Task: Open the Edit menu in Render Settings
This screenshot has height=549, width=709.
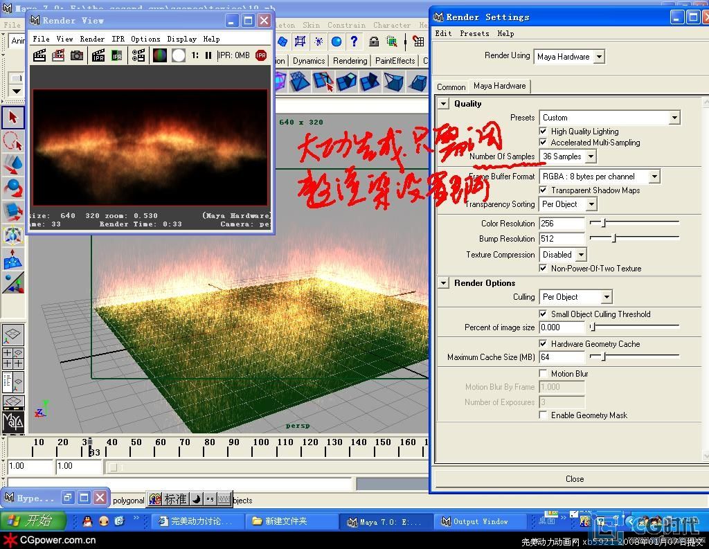Action: 443,33
